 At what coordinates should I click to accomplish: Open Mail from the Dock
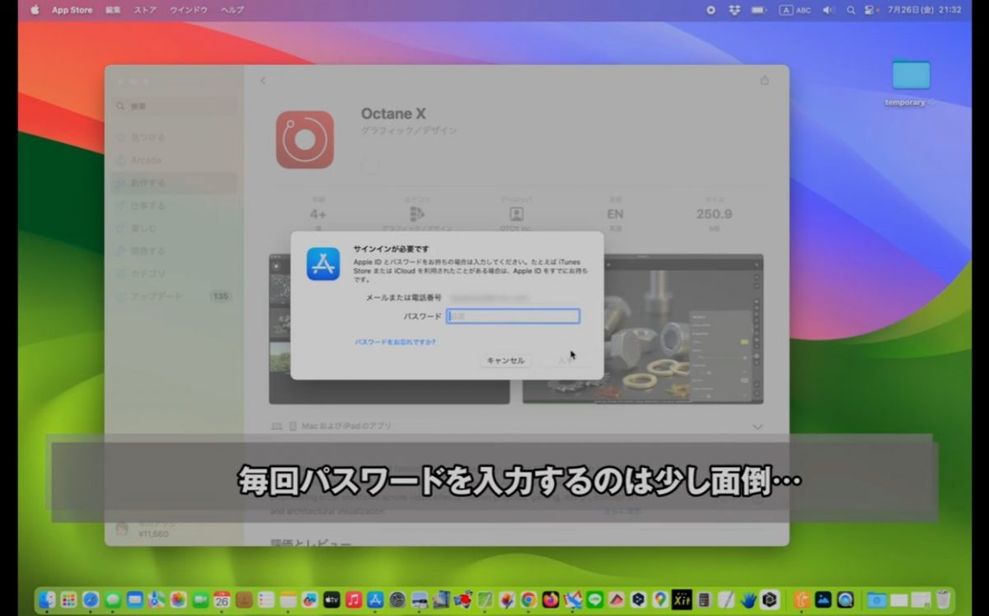point(135,600)
